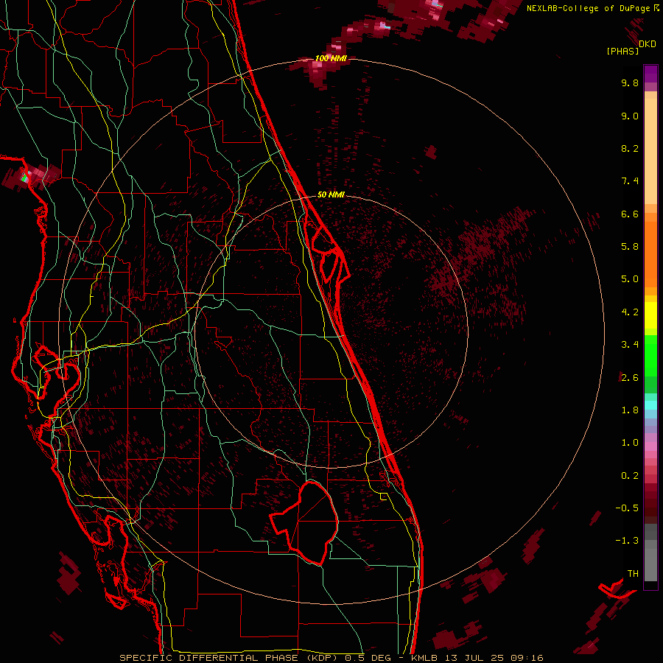Select the 2.6 scale value
This screenshot has width=663, height=663.
pos(630,378)
